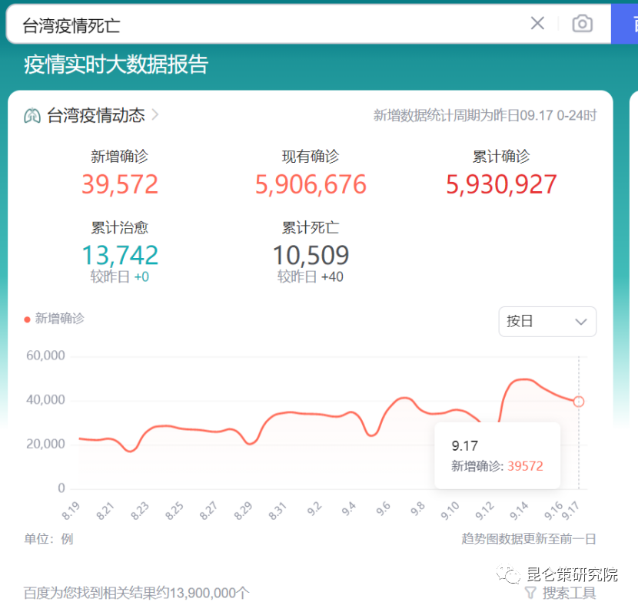This screenshot has height=602, width=638.
Task: Click the 疫情实时大数据报告 heading
Action: point(116,64)
